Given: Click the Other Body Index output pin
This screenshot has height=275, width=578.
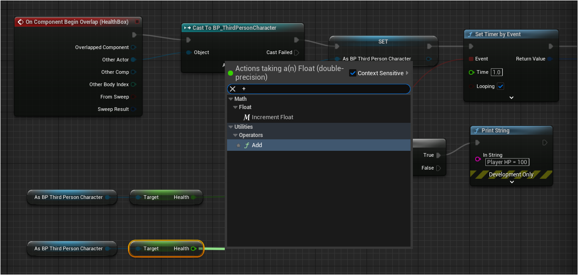Looking at the screenshot, I should [x=133, y=84].
